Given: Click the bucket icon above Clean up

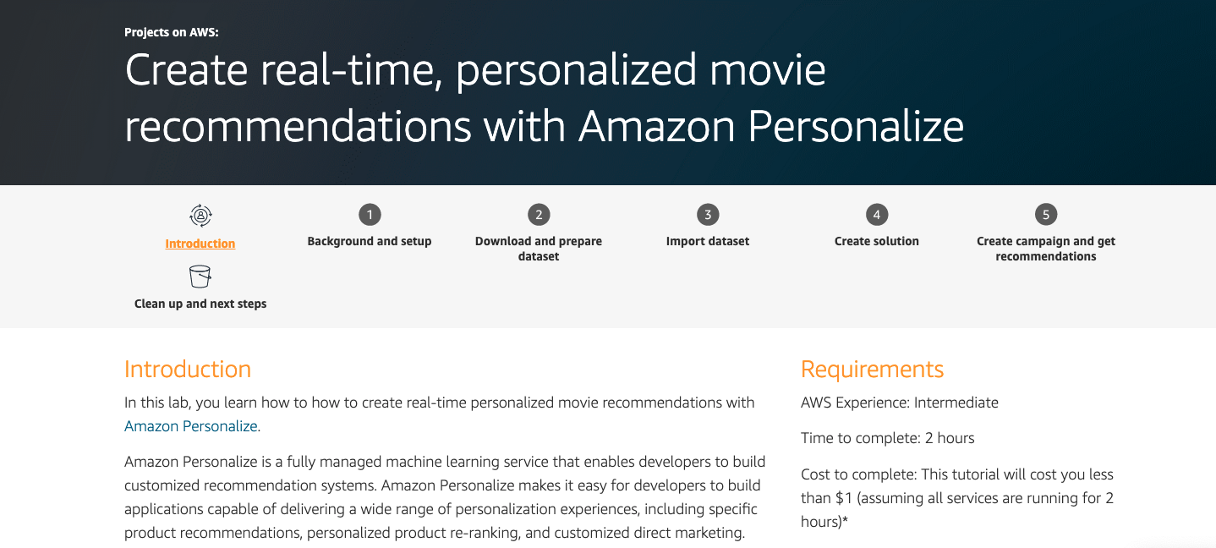Looking at the screenshot, I should pyautogui.click(x=200, y=275).
